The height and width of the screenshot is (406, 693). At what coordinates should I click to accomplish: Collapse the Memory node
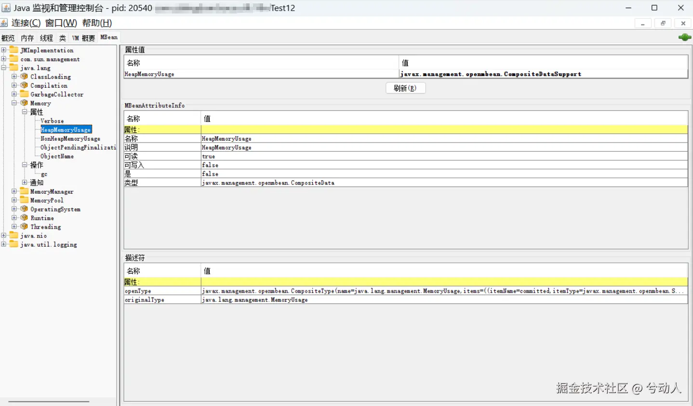point(14,103)
